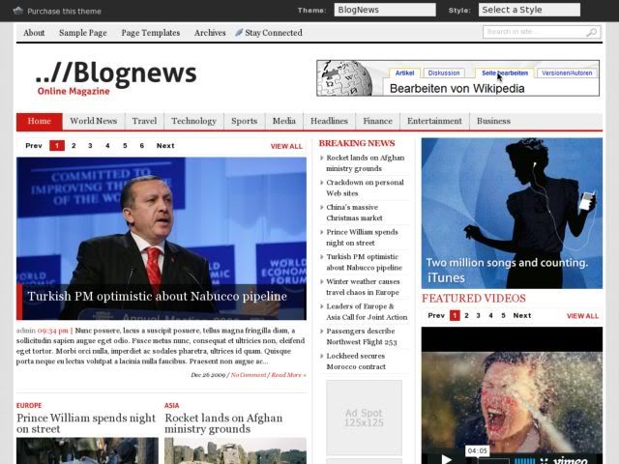The image size is (619, 464).
Task: Click the admin author link
Action: (x=26, y=331)
